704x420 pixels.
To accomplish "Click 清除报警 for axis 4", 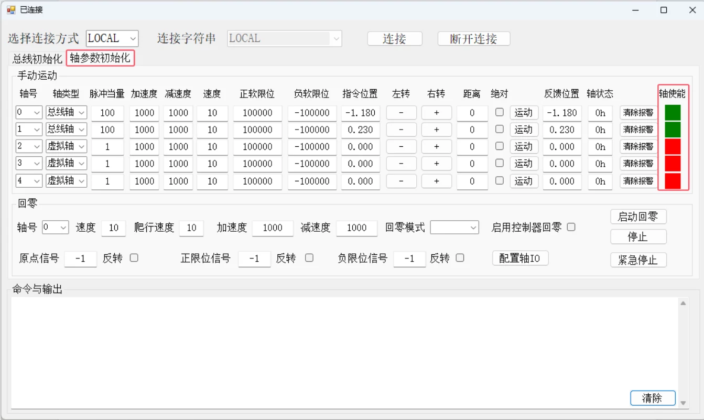I will [637, 180].
